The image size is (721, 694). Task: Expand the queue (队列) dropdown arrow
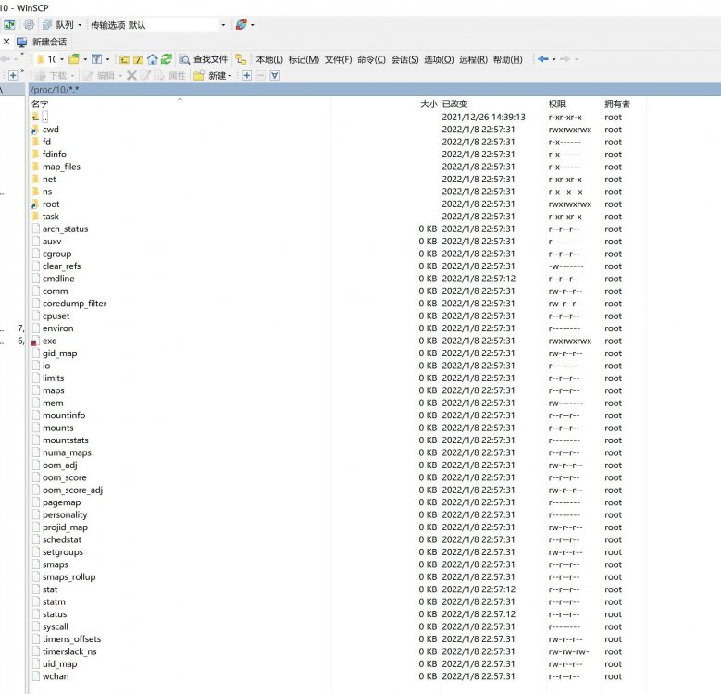80,25
